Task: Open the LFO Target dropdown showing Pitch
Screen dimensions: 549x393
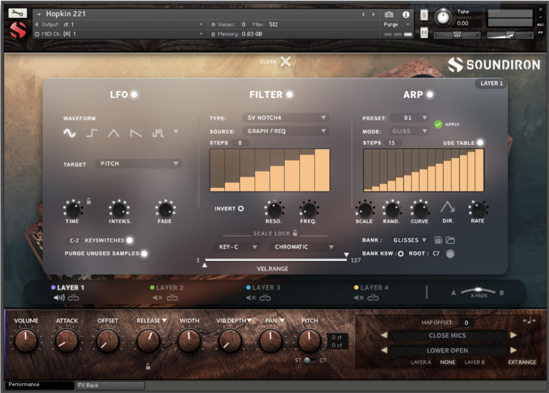Action: (138, 163)
